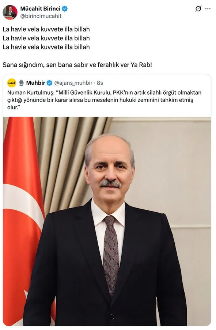Click the second "La havle vela kuvvete" line

46,38
